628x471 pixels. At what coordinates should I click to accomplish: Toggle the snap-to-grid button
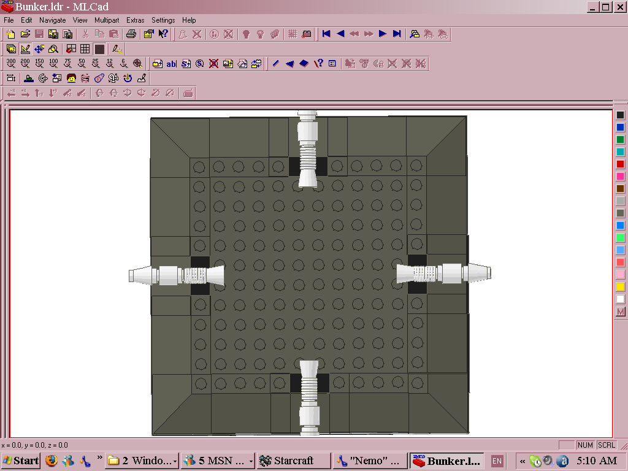[71, 49]
